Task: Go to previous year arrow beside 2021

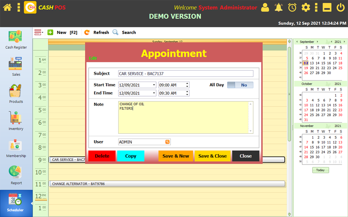Action: 332,41
